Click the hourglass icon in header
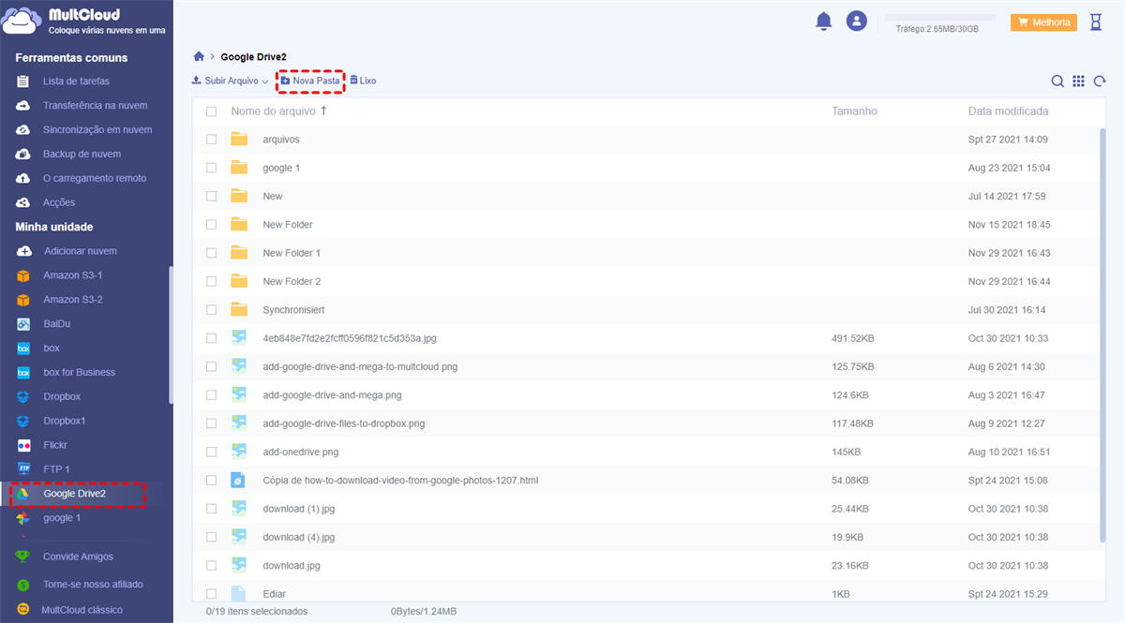This screenshot has width=1125, height=623. point(1096,22)
